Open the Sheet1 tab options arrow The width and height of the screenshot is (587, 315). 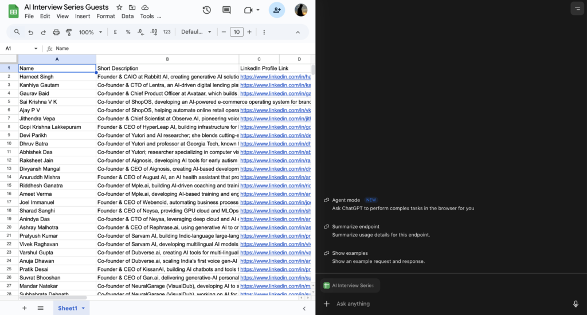[x=84, y=308]
